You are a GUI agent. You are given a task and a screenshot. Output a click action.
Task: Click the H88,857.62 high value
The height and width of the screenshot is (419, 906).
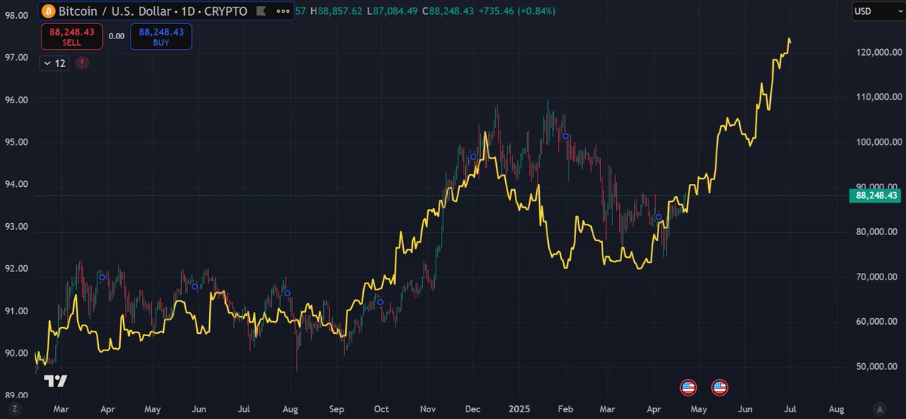click(337, 11)
